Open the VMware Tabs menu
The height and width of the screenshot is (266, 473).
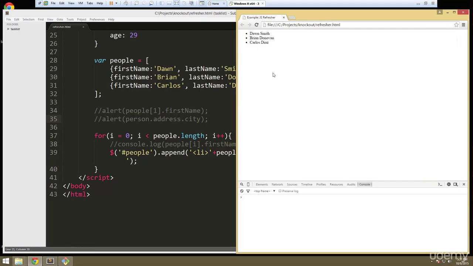[90, 3]
